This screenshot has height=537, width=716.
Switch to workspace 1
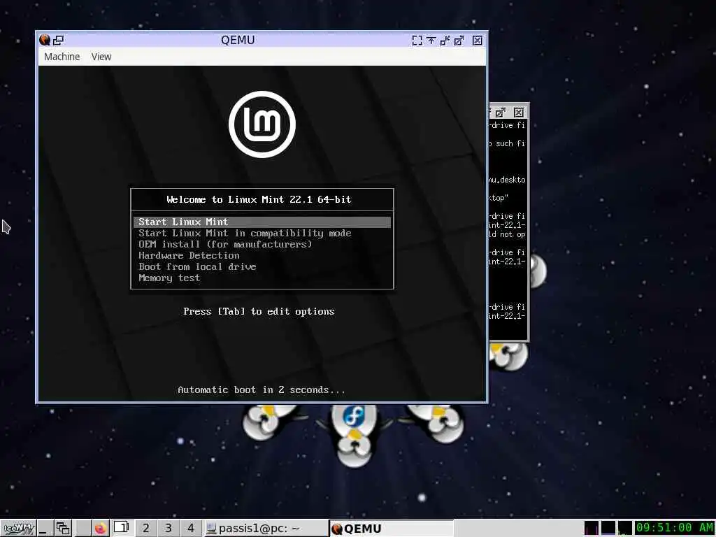pos(122,529)
